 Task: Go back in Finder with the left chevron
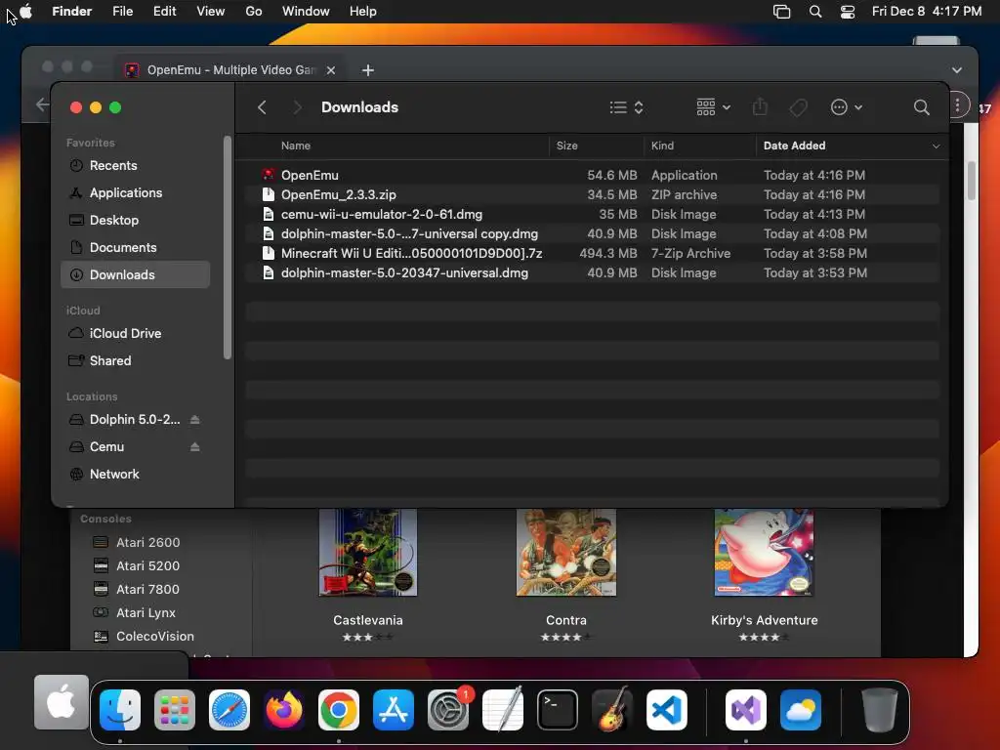tap(262, 107)
